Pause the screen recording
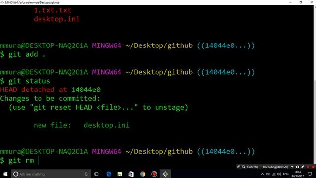316x178 pixels. coord(308,167)
